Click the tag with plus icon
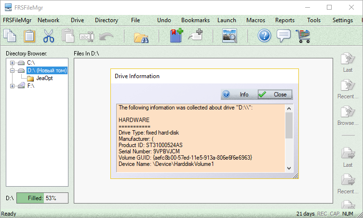 (195, 35)
